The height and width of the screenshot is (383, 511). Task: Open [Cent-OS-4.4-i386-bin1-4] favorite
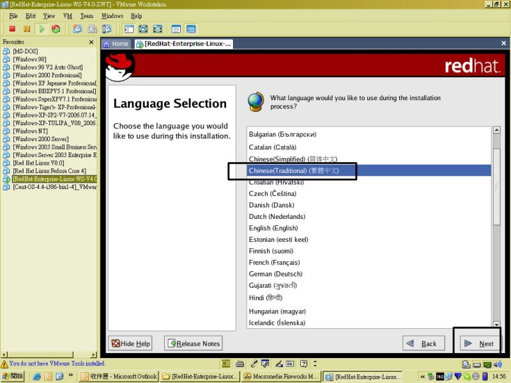pos(55,187)
